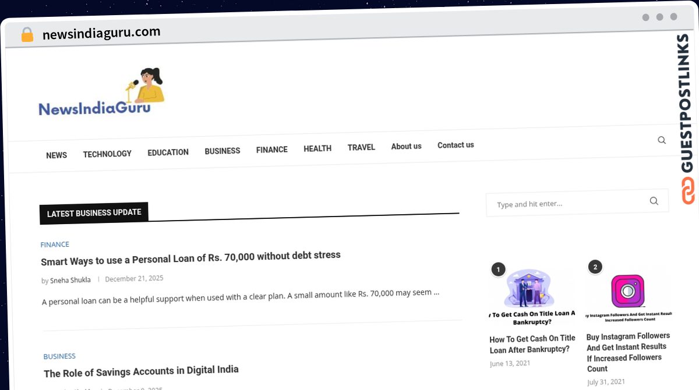Navigate to the HEALTH section
Image resolution: width=699 pixels, height=390 pixels.
(317, 148)
